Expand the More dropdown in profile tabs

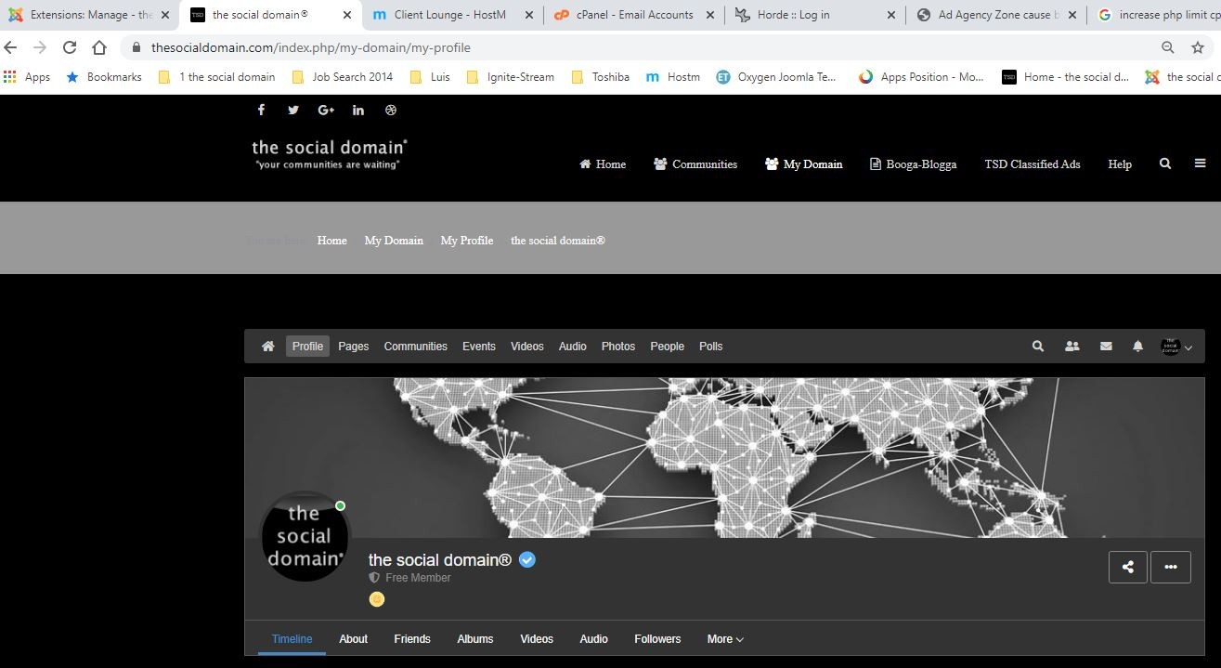coord(724,639)
